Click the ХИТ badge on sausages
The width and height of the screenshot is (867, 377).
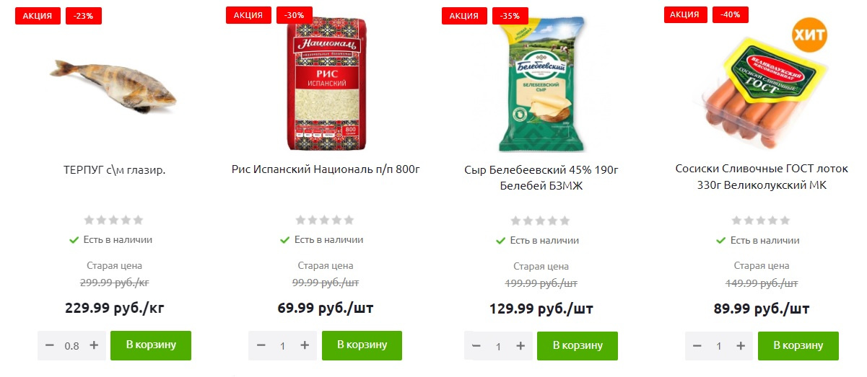[809, 35]
